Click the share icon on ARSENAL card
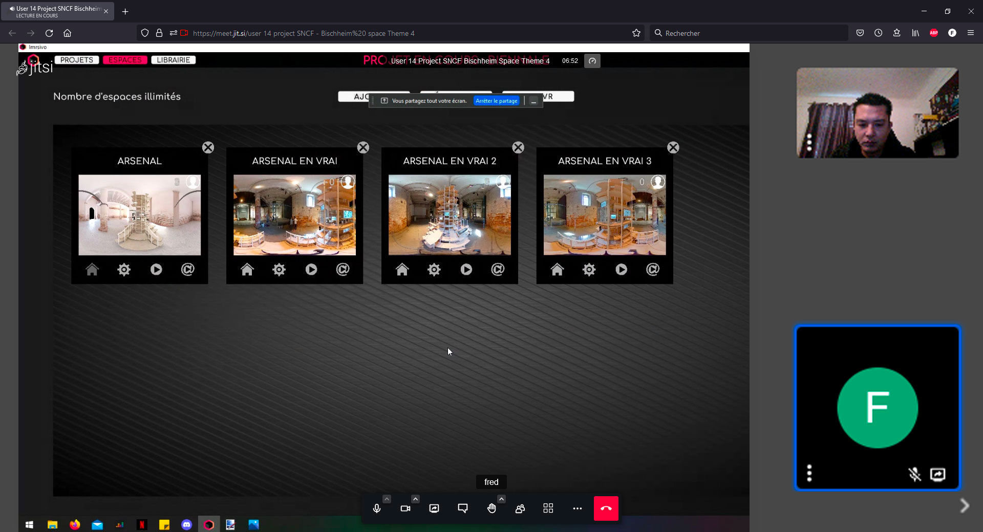Image resolution: width=983 pixels, height=532 pixels. tap(188, 269)
